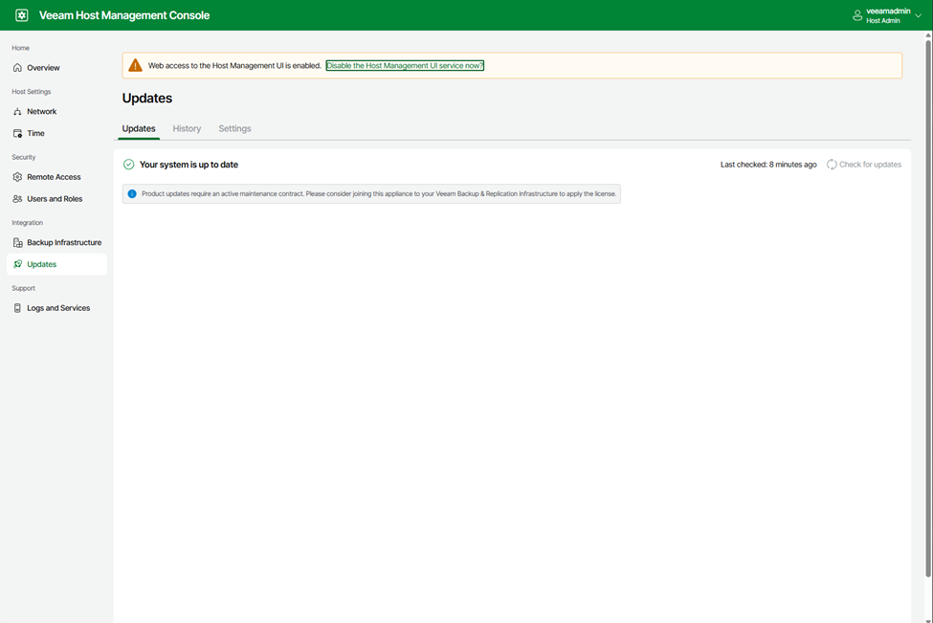The height and width of the screenshot is (623, 933).
Task: Click Disable the Host Management UI service link
Action: coord(405,66)
